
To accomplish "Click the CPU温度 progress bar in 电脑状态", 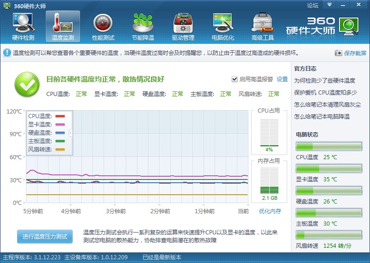I will (329, 146).
